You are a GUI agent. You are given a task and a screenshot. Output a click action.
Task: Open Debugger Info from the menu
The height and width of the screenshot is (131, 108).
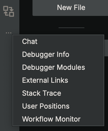[58, 54]
